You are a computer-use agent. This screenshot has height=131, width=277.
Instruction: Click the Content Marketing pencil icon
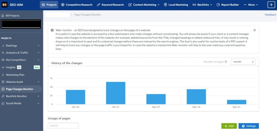(x=130, y=5)
